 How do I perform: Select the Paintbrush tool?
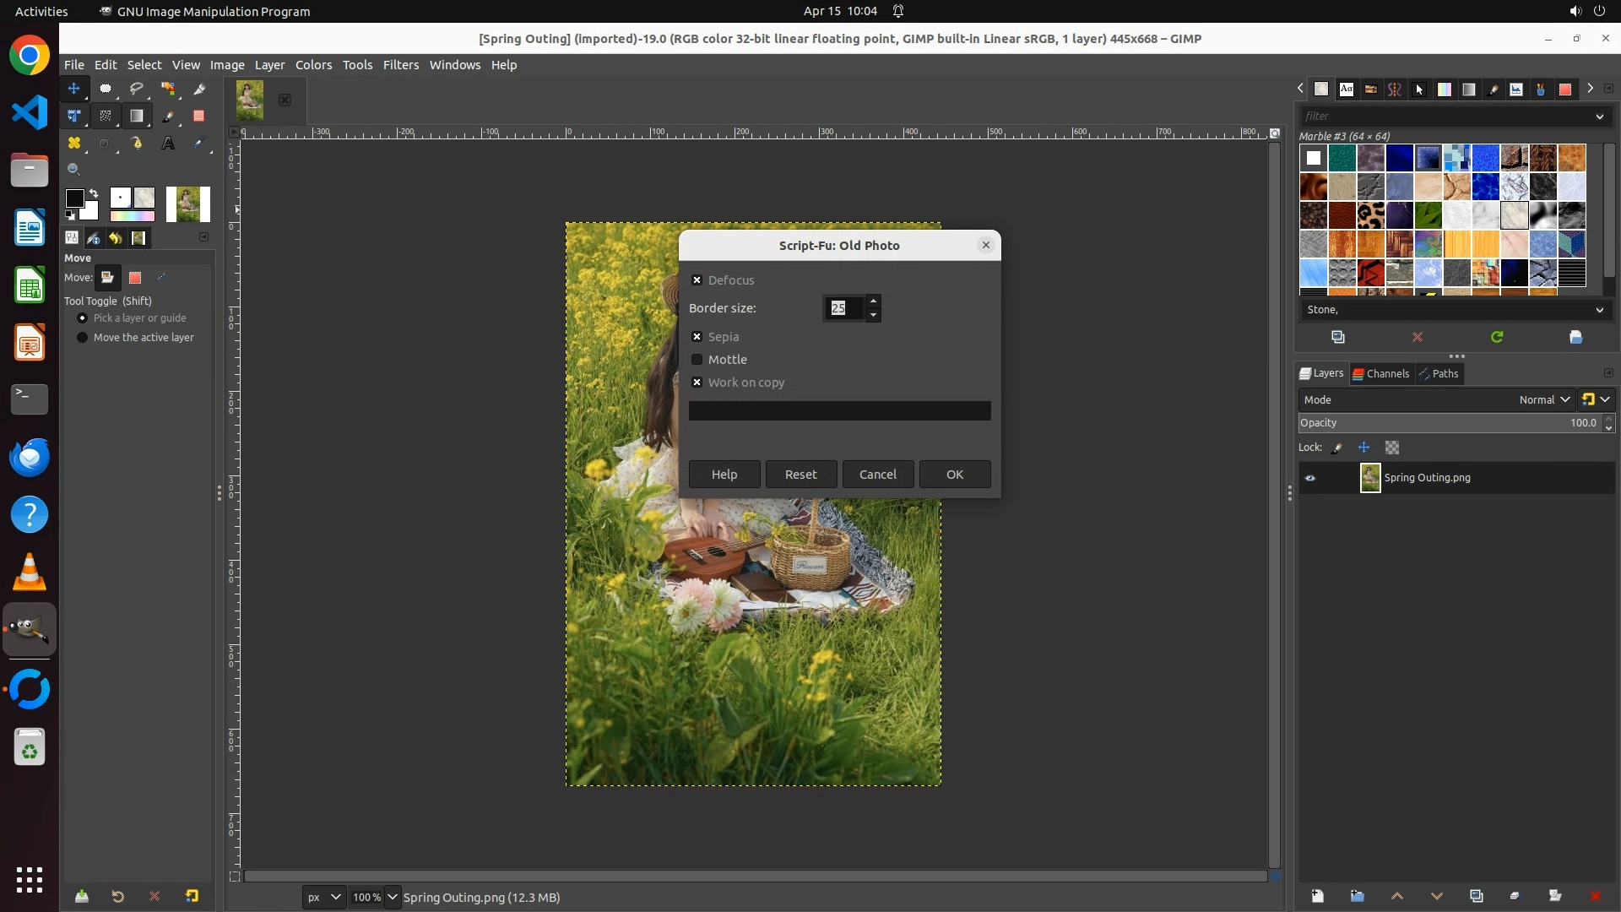[x=168, y=116]
